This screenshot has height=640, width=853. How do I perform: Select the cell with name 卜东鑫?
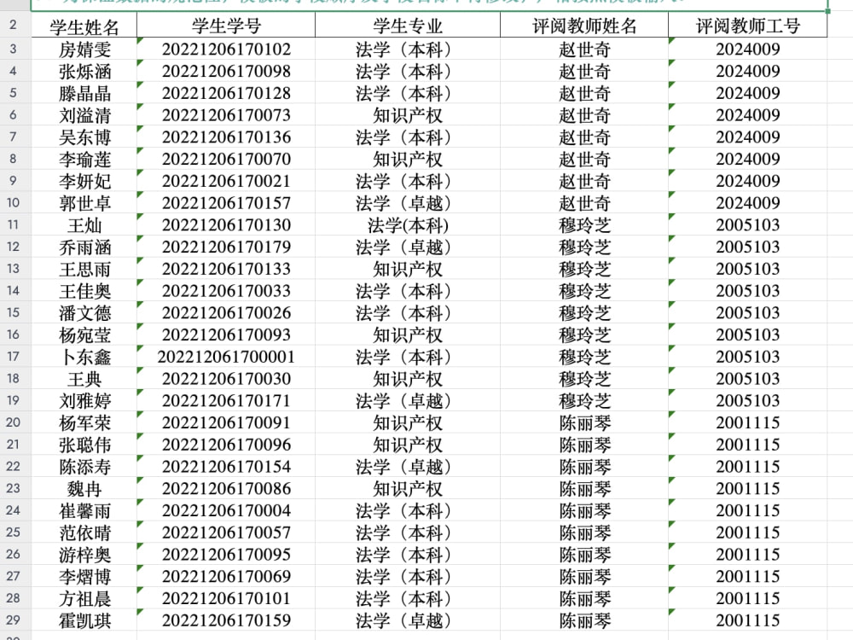84,357
